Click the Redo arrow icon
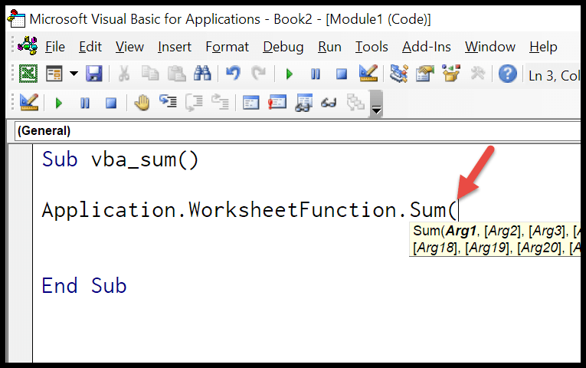 258,74
